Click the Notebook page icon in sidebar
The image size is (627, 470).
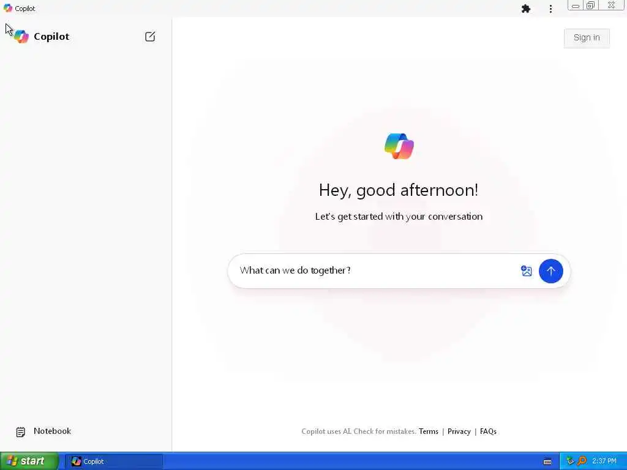point(20,432)
